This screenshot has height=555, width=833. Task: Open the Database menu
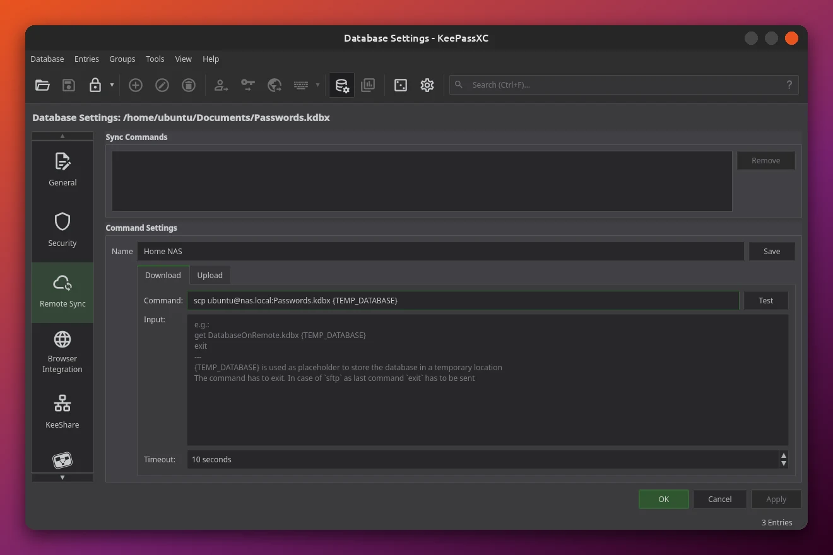(47, 59)
